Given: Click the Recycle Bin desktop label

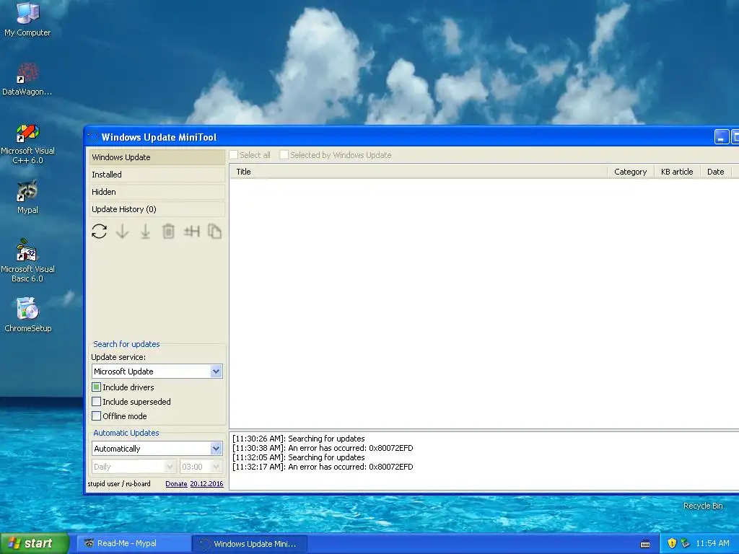Looking at the screenshot, I should 703,506.
